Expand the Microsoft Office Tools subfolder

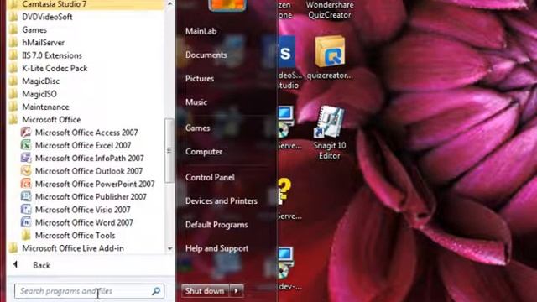click(75, 235)
